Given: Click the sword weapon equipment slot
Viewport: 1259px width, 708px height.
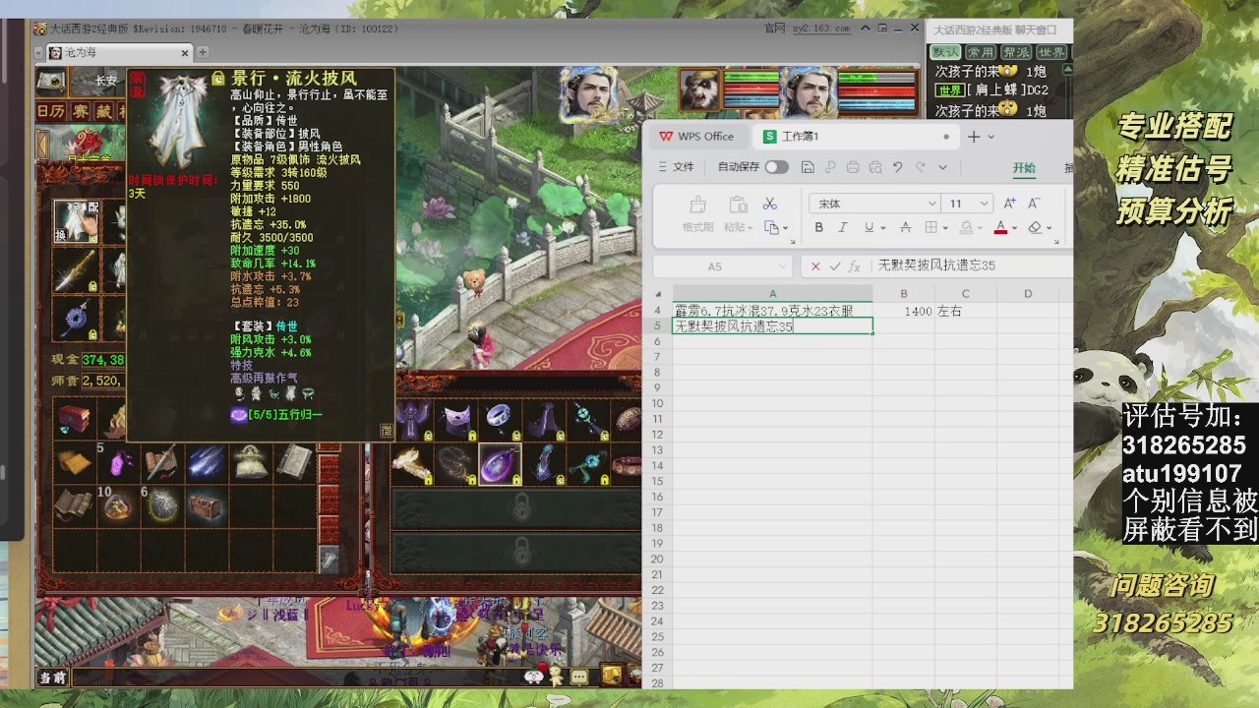Looking at the screenshot, I should point(76,270).
